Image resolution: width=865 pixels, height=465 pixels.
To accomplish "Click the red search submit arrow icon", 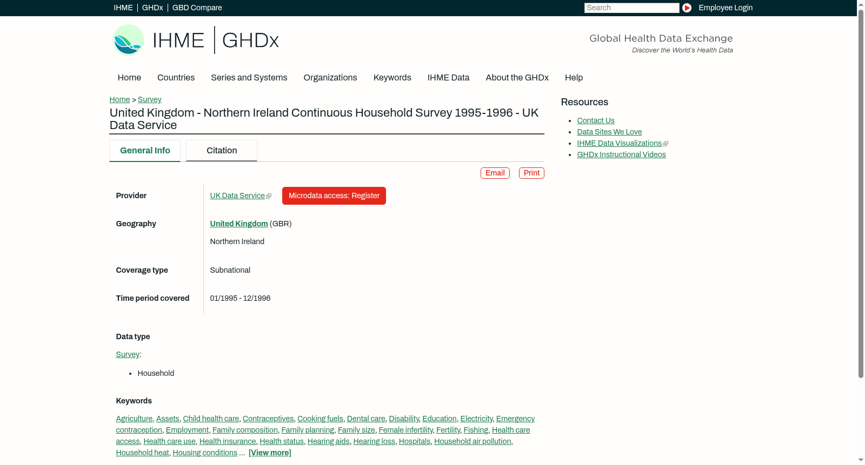I will point(687,8).
